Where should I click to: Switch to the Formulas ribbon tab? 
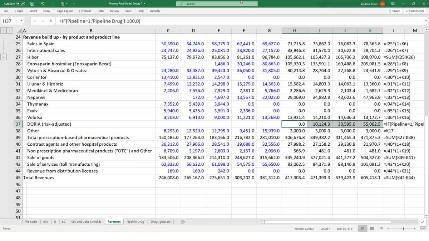(x=85, y=11)
